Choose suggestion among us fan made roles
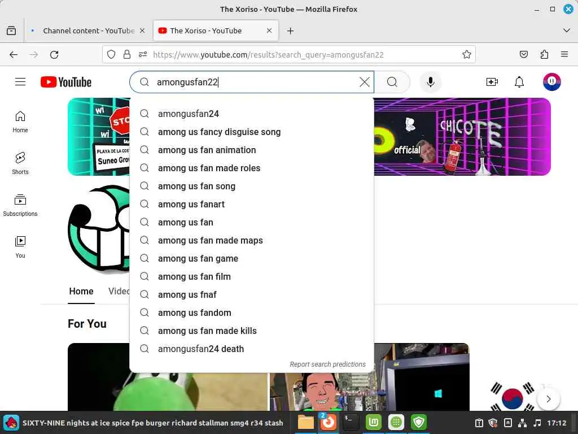578x434 pixels. coord(252,168)
